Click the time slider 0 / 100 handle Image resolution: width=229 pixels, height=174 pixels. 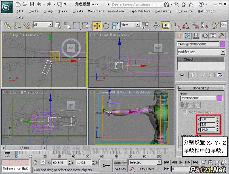point(24,148)
